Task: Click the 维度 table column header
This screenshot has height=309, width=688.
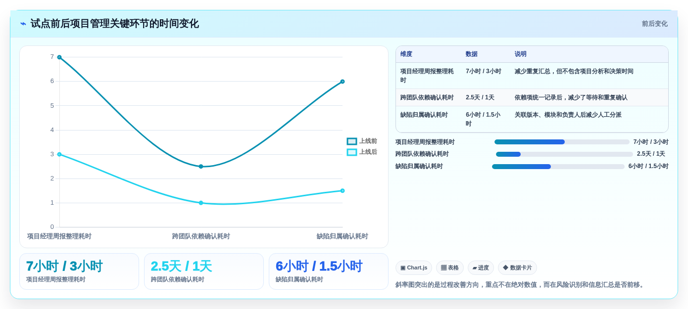Action: click(x=429, y=54)
